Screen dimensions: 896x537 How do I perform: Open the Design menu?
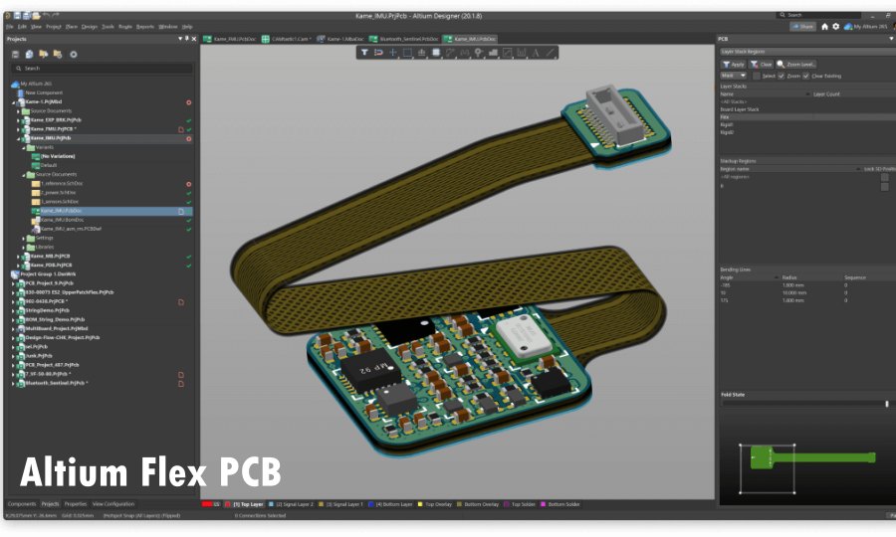90,27
